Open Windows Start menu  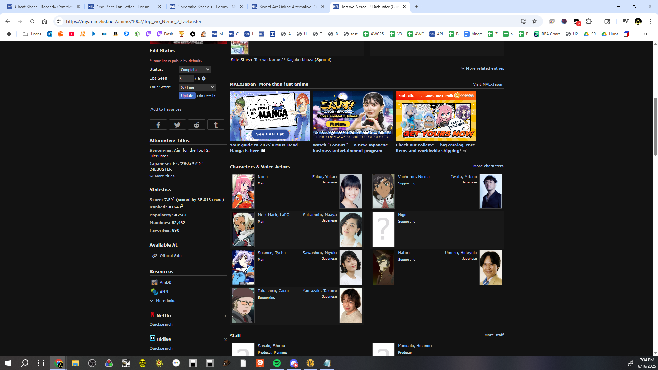[8, 363]
